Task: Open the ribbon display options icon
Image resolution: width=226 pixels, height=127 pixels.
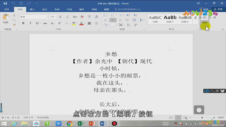Action: tap(198, 3)
